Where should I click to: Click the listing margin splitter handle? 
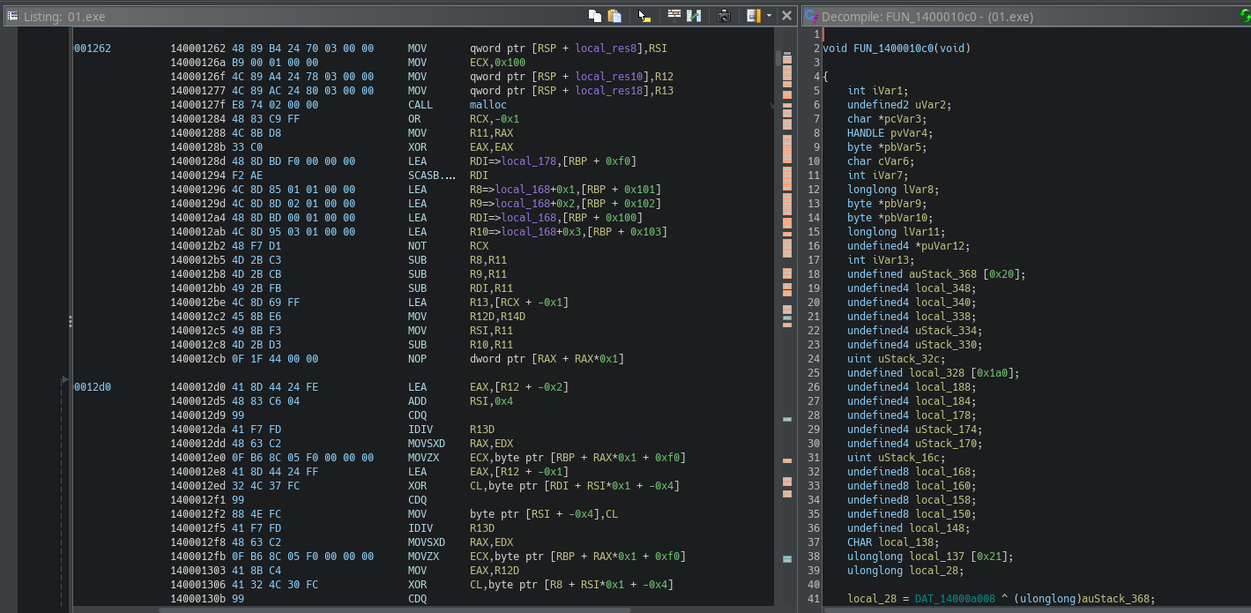click(x=71, y=322)
